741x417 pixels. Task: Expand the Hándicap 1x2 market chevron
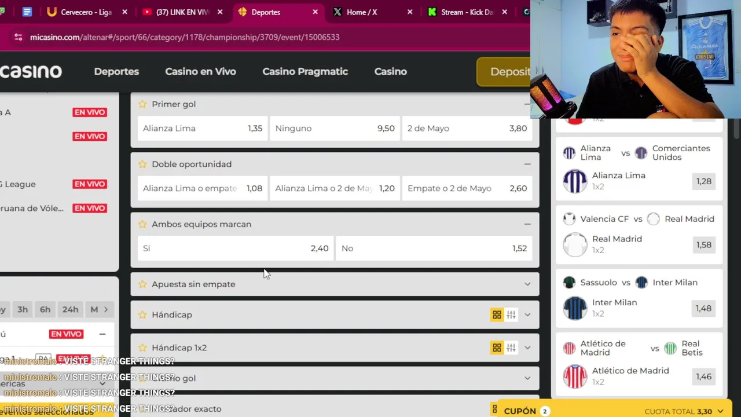coord(527,348)
